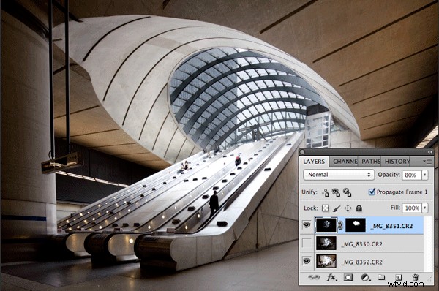Click layer name _MG_8350.CR2

(x=361, y=244)
